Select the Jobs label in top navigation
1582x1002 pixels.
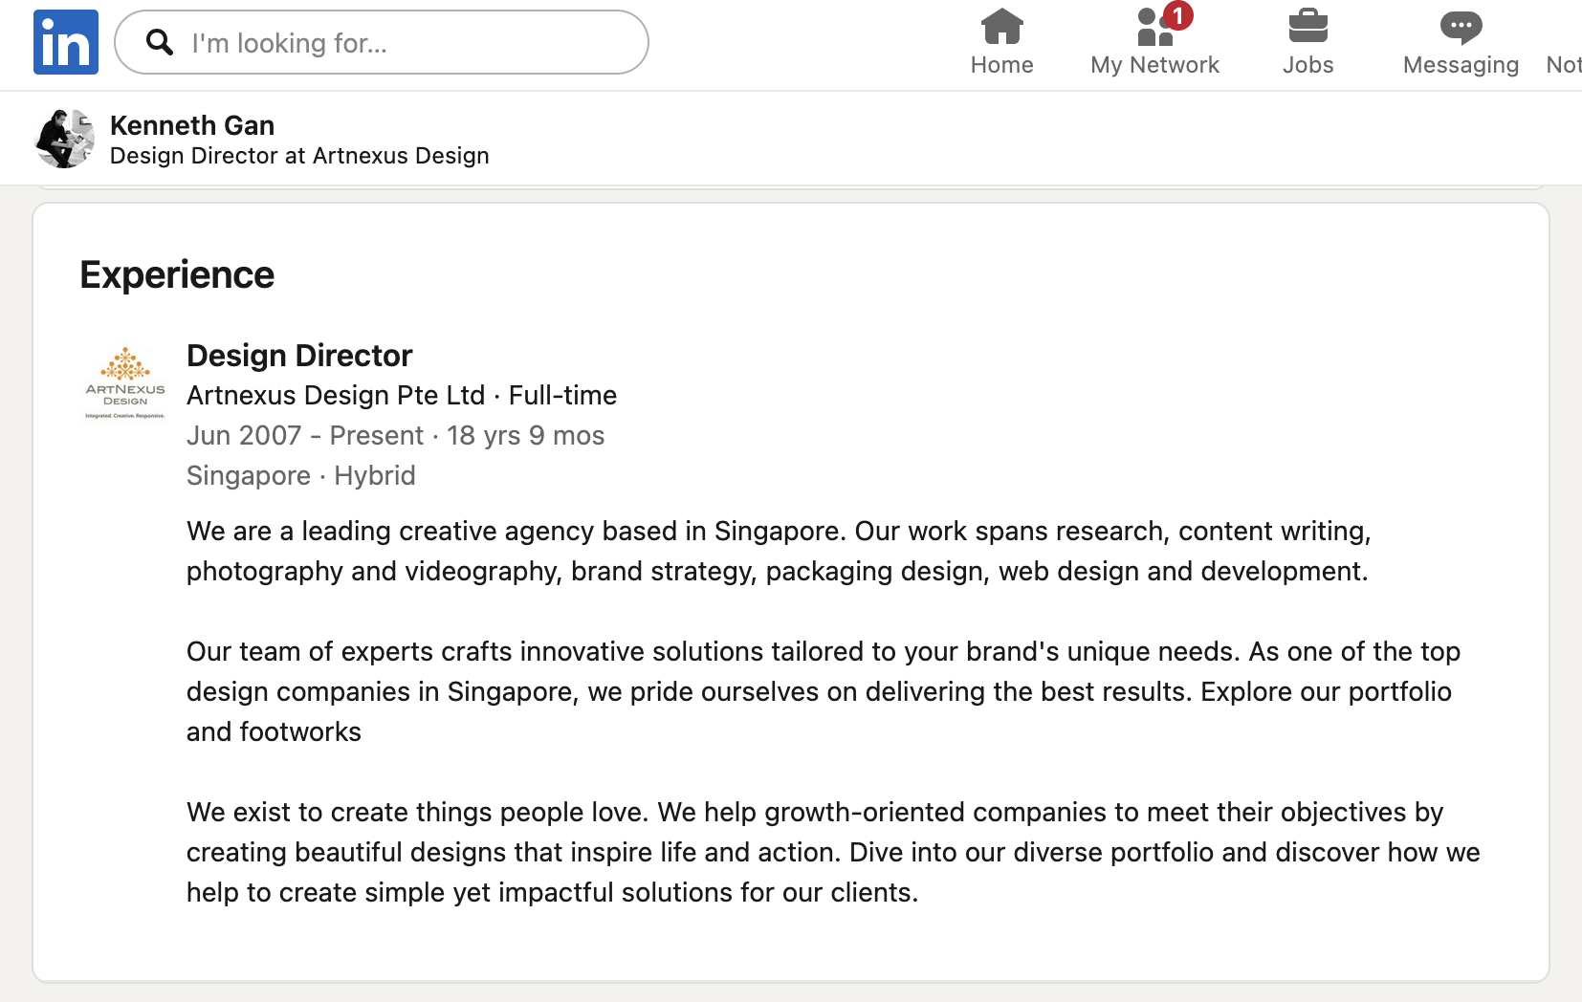click(1307, 65)
